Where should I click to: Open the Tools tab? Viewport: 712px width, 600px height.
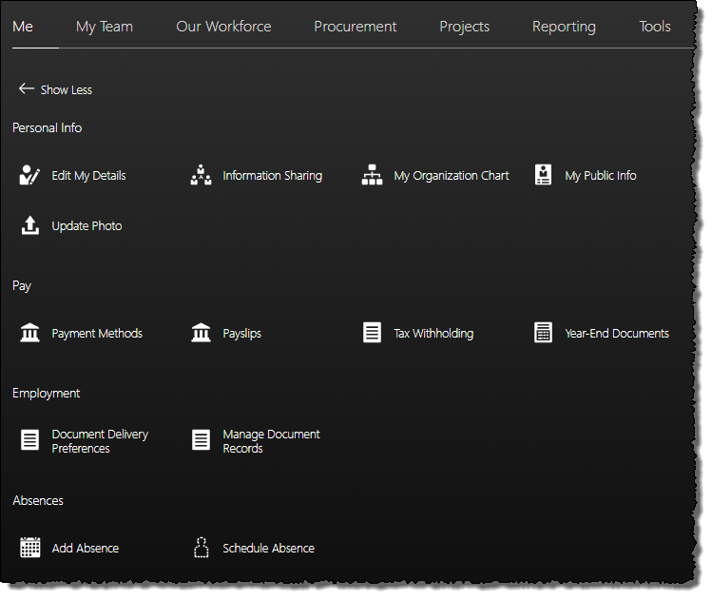click(655, 27)
